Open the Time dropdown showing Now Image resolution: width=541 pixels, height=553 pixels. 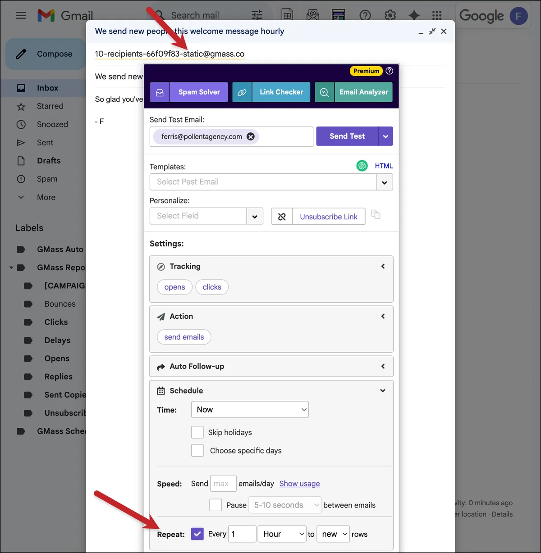pyautogui.click(x=250, y=409)
